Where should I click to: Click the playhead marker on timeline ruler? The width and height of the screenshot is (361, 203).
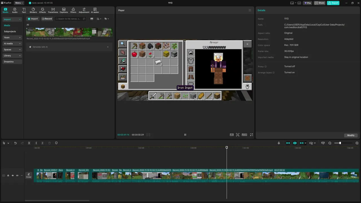227,147
